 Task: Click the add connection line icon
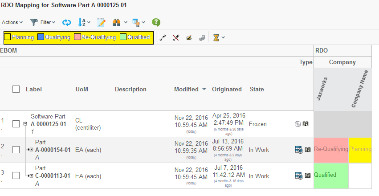[x=163, y=37]
